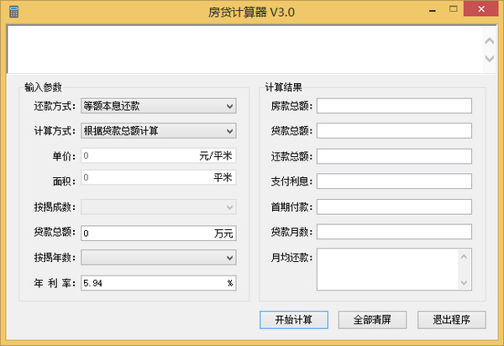Clear everything with 全部清屏 button
This screenshot has height=346, width=504.
point(372,320)
